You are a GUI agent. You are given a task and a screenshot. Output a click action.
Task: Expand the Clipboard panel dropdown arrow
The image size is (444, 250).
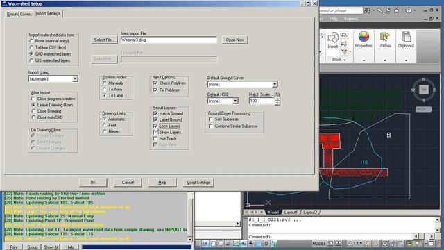[406, 60]
